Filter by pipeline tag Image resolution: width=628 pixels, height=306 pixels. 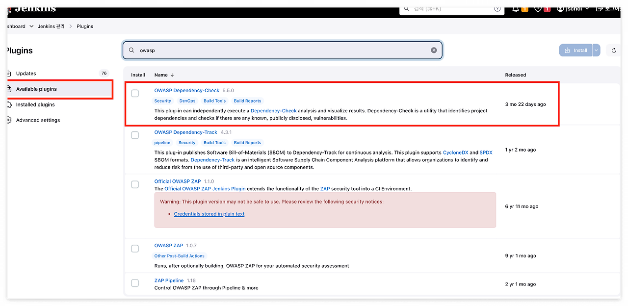pos(162,143)
